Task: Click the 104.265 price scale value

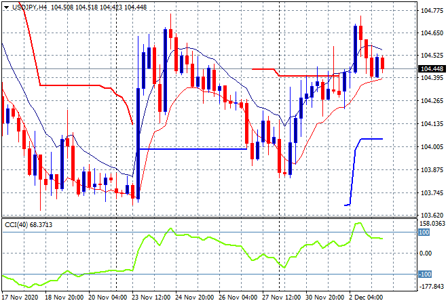Action: [x=432, y=101]
